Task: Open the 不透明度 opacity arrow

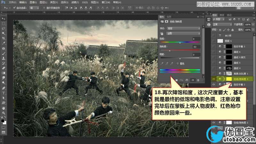Action: [x=253, y=25]
